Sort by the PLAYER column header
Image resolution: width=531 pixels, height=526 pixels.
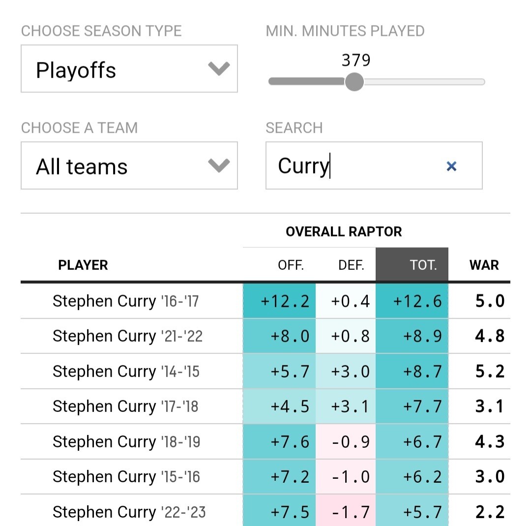point(83,265)
